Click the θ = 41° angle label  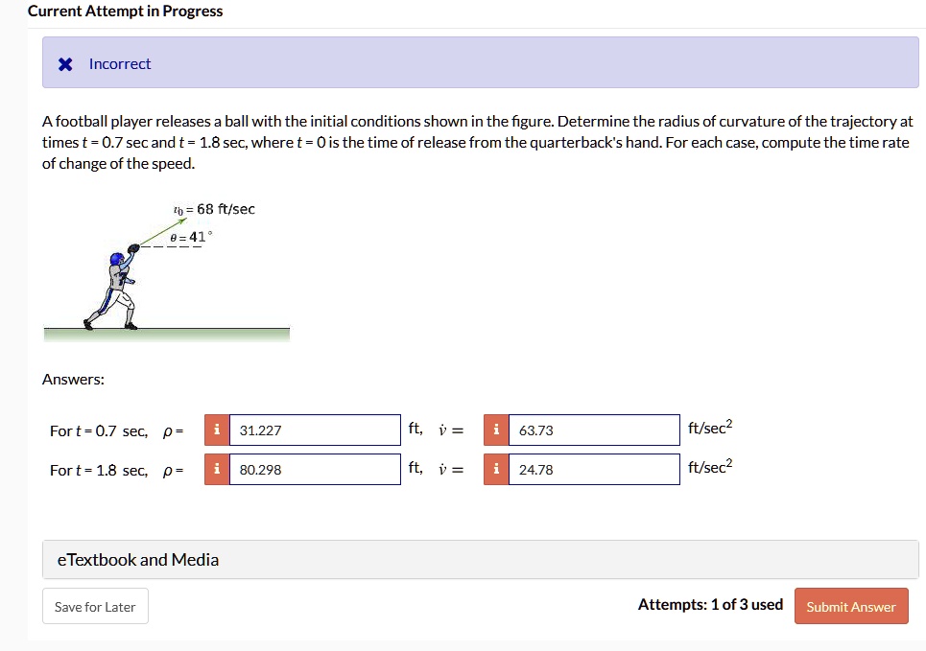(191, 237)
